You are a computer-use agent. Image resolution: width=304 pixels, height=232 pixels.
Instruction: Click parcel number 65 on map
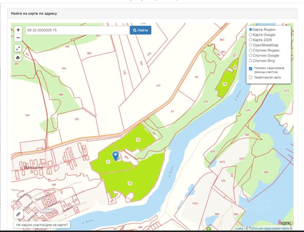click(x=197, y=77)
